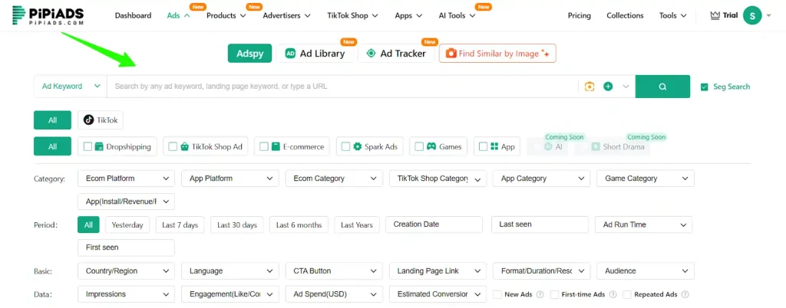Toggle the Seg Search checkbox

click(705, 87)
